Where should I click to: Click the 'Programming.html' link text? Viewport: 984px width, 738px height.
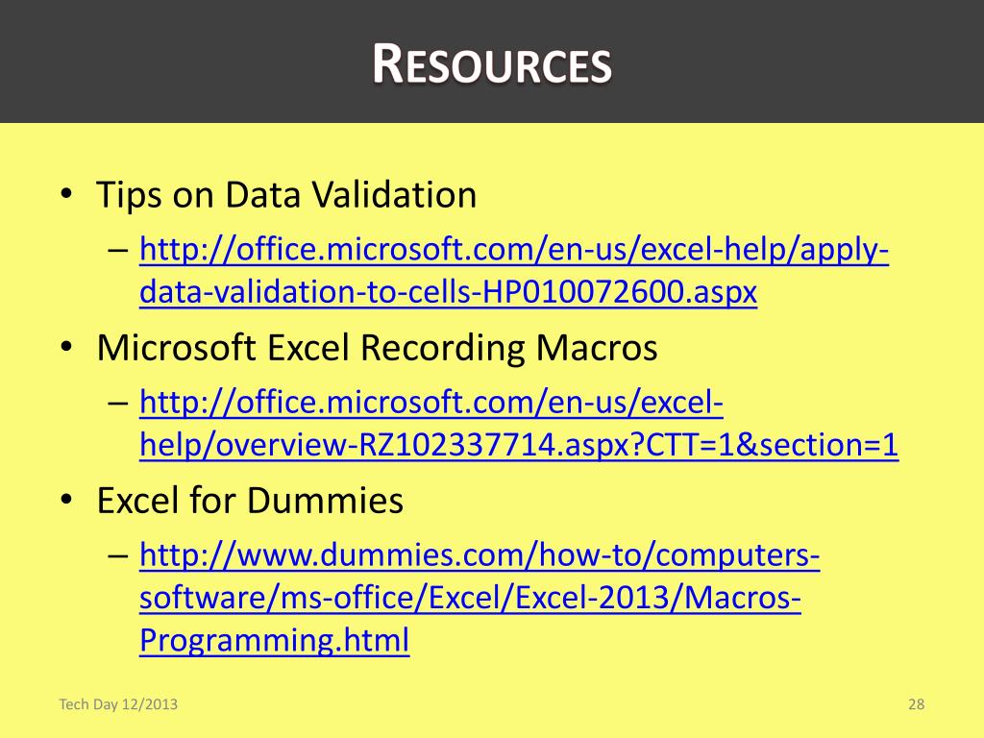274,640
